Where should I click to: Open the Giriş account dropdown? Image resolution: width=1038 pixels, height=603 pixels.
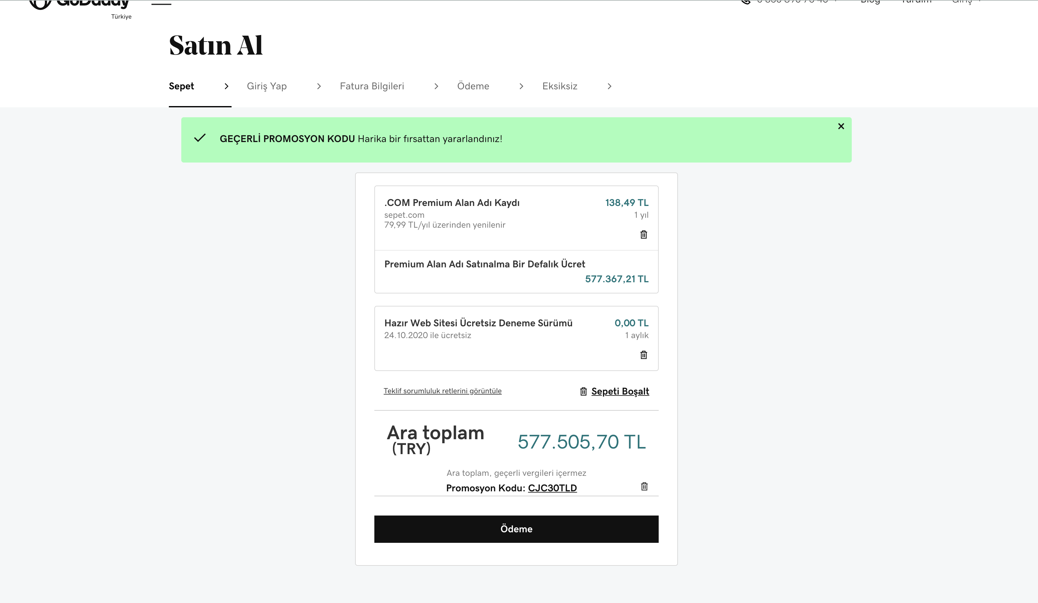click(966, 2)
